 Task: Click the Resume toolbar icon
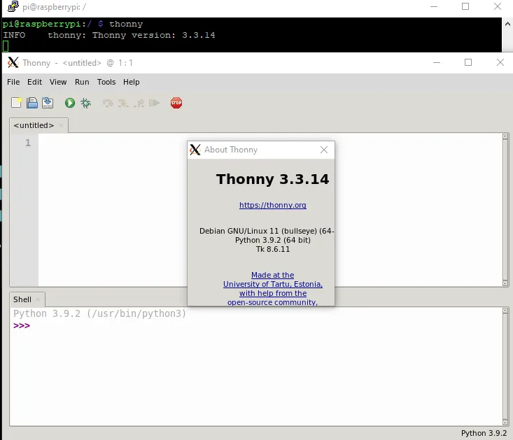154,103
